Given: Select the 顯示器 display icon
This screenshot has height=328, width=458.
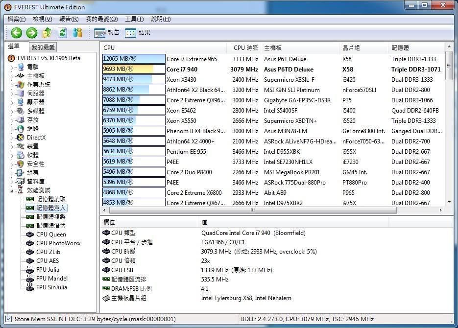Looking at the screenshot, I should [x=21, y=102].
